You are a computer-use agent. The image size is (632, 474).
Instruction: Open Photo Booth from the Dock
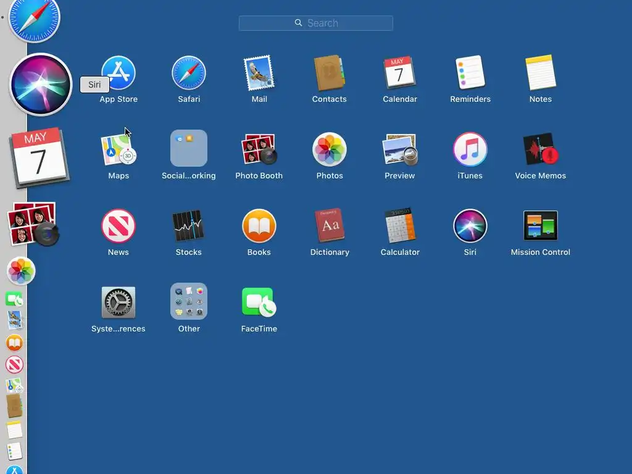[33, 223]
